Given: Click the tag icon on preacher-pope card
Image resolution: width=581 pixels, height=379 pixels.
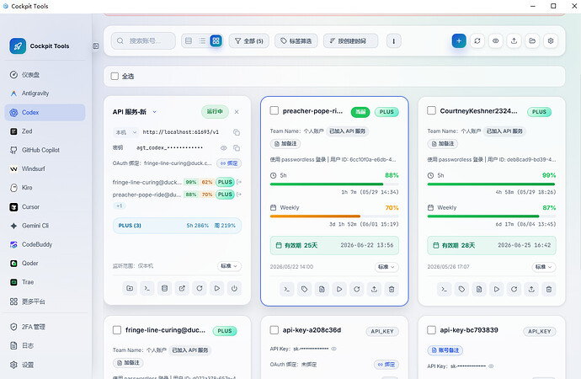Looking at the screenshot, I should 304,289.
